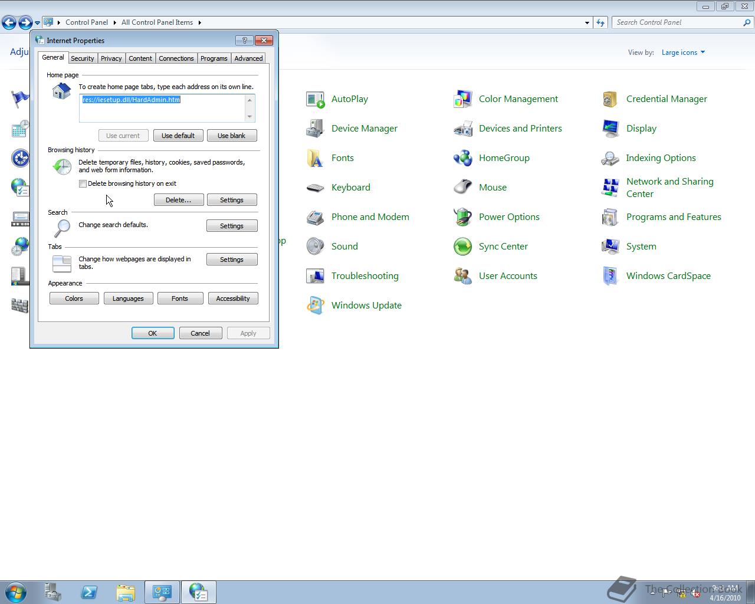Open Windows Explorer from the taskbar
Image resolution: width=755 pixels, height=604 pixels.
(x=126, y=592)
